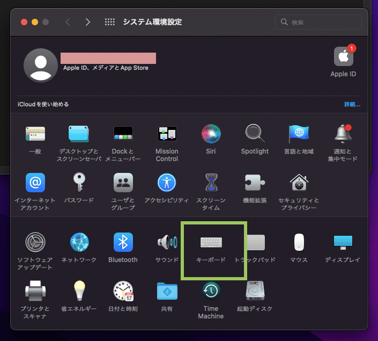This screenshot has width=378, height=341.
Task: Open Mission Control preferences
Action: pos(167,134)
